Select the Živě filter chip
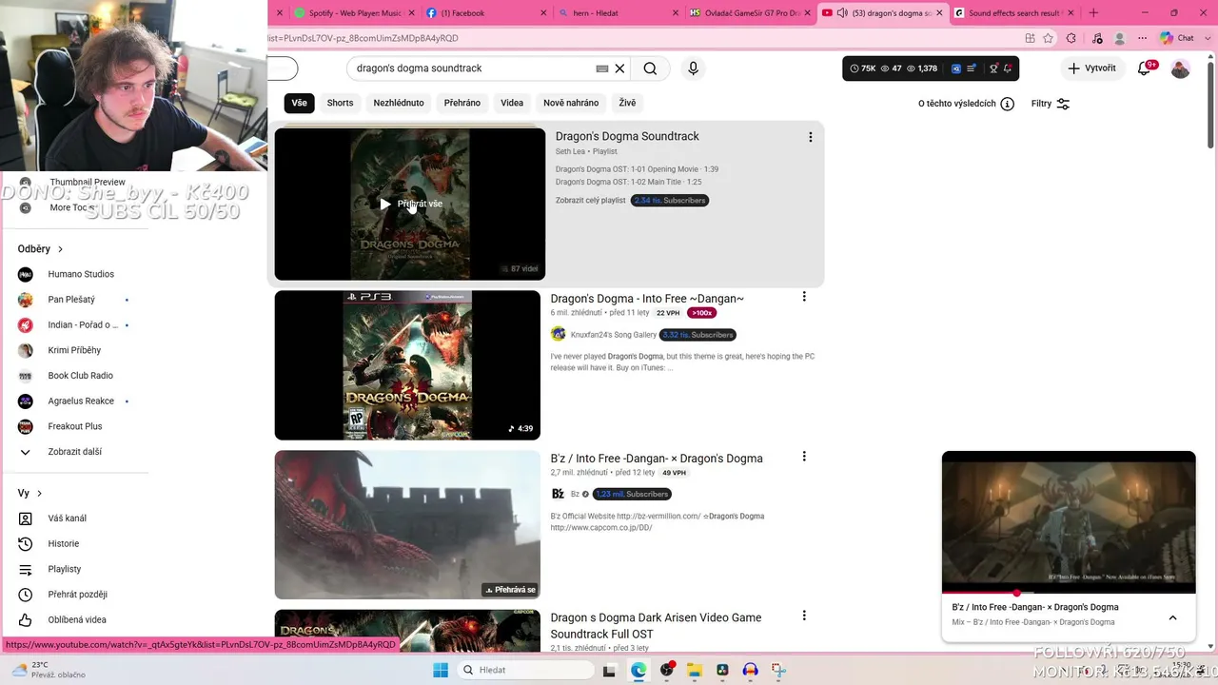 pyautogui.click(x=627, y=103)
